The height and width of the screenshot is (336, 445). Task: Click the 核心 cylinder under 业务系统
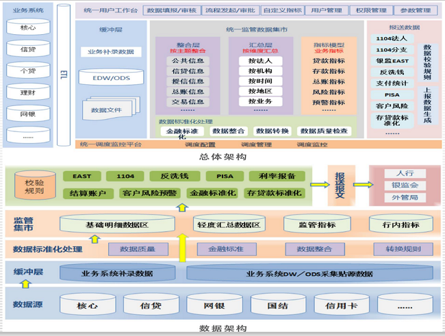[29, 29]
